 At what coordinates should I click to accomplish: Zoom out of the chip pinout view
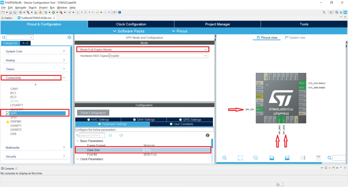(x=256, y=158)
